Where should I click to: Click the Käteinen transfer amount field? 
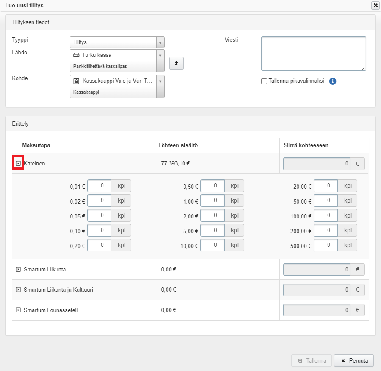coord(316,164)
